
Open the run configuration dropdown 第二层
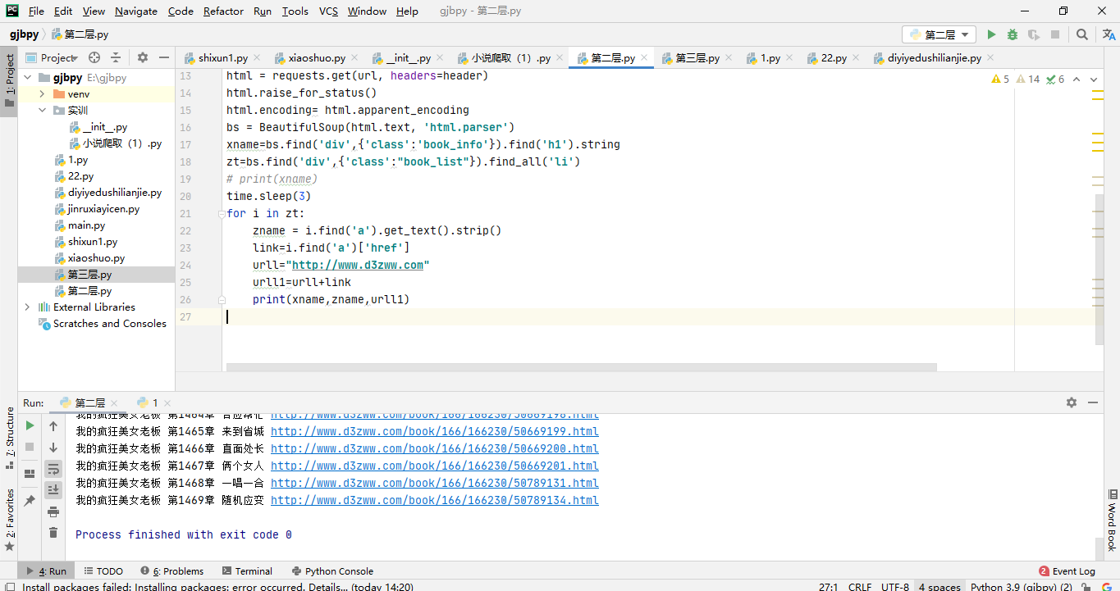click(939, 34)
